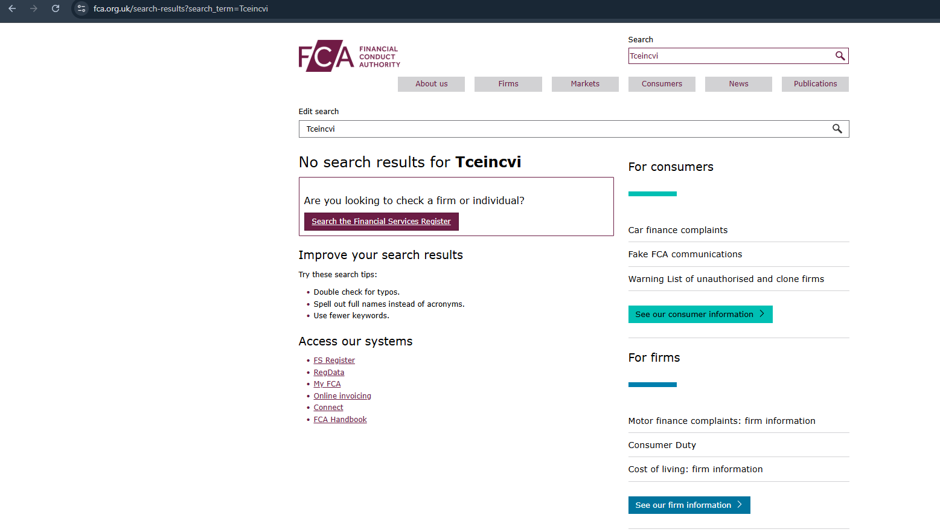Go forward using the browser forward arrow

click(x=34, y=8)
